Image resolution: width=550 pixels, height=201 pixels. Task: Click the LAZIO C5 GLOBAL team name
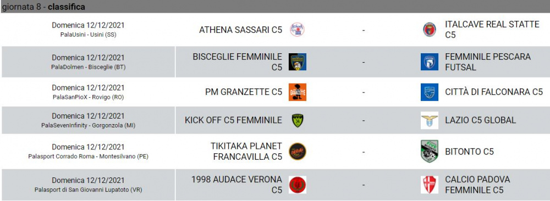tap(480, 120)
